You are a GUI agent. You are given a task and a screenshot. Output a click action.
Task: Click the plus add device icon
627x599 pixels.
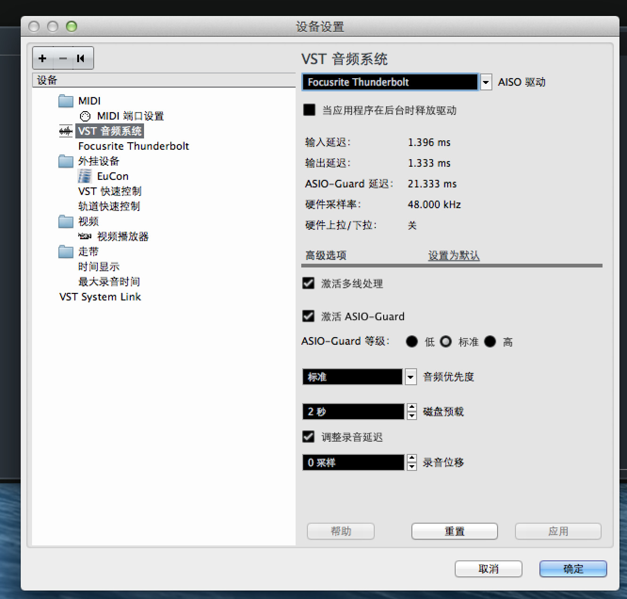(43, 58)
